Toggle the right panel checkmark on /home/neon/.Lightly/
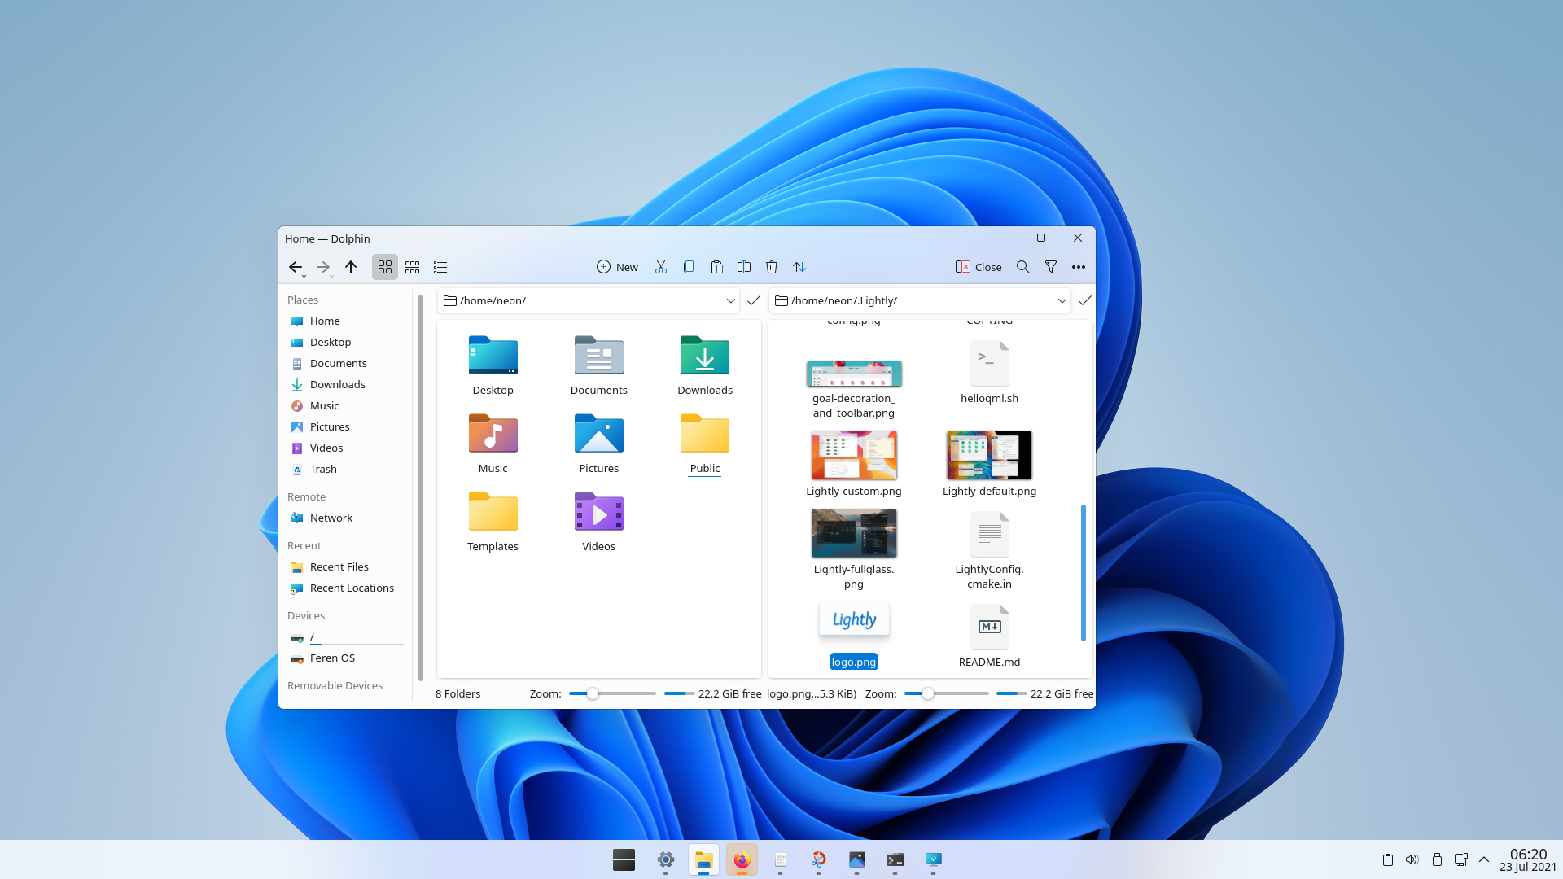1563x879 pixels. (1084, 300)
